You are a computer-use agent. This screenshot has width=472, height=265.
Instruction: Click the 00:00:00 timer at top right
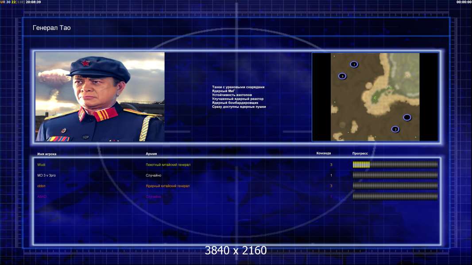(464, 2)
